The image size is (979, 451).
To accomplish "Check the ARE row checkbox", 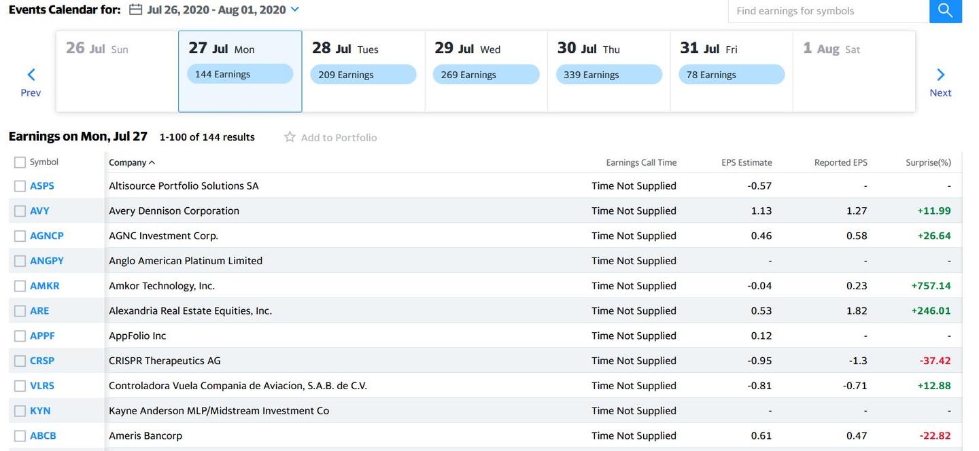I will click(20, 311).
